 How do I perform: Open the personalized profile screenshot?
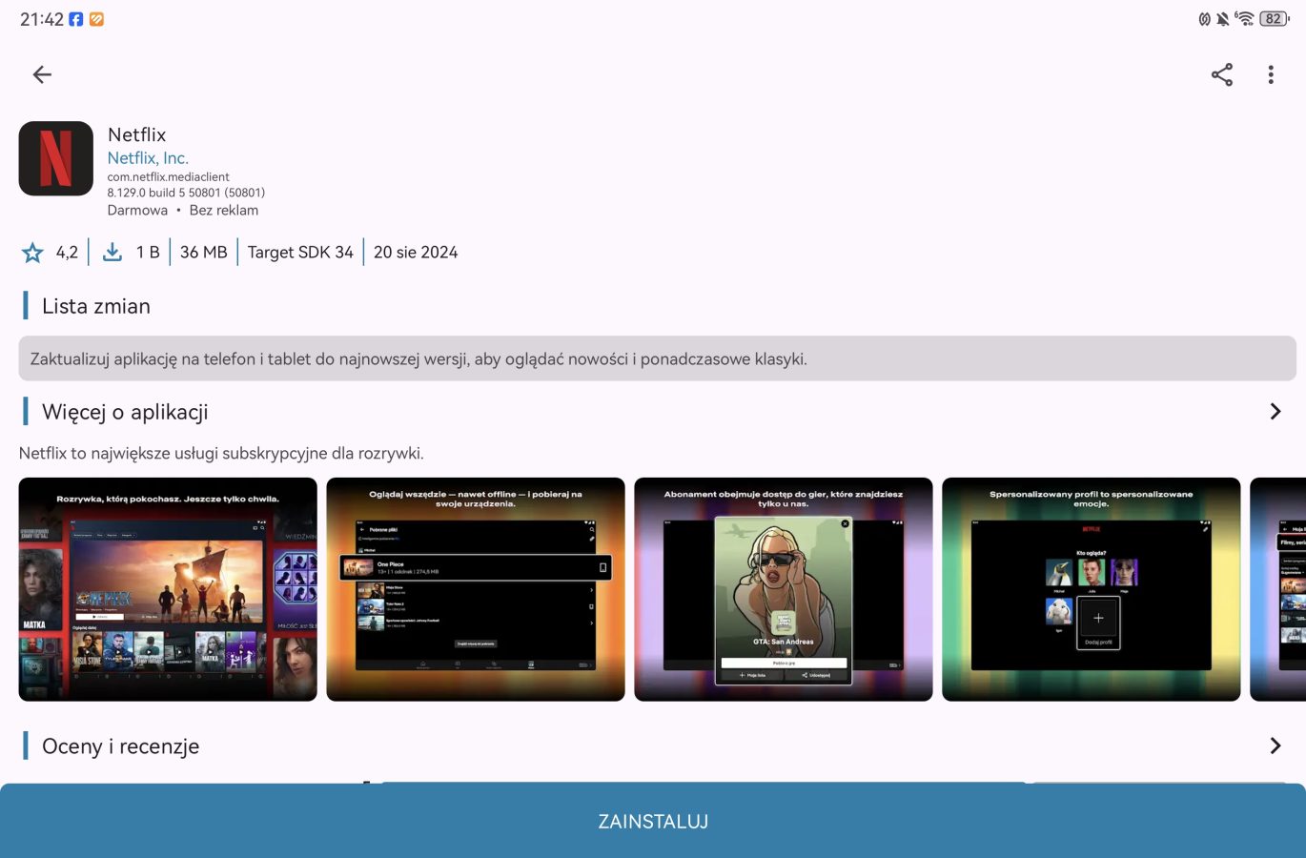click(x=1092, y=589)
